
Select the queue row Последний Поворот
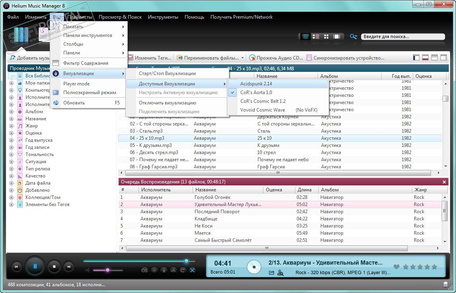[x=280, y=212]
